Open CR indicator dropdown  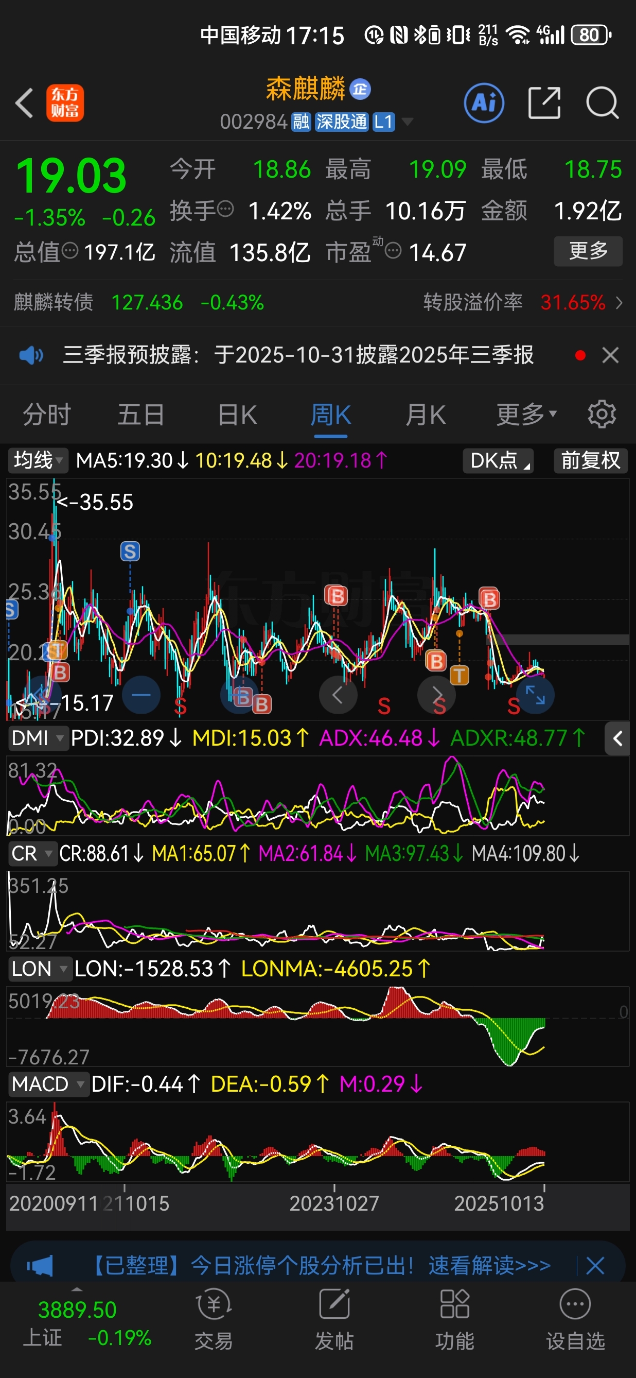pos(32,854)
